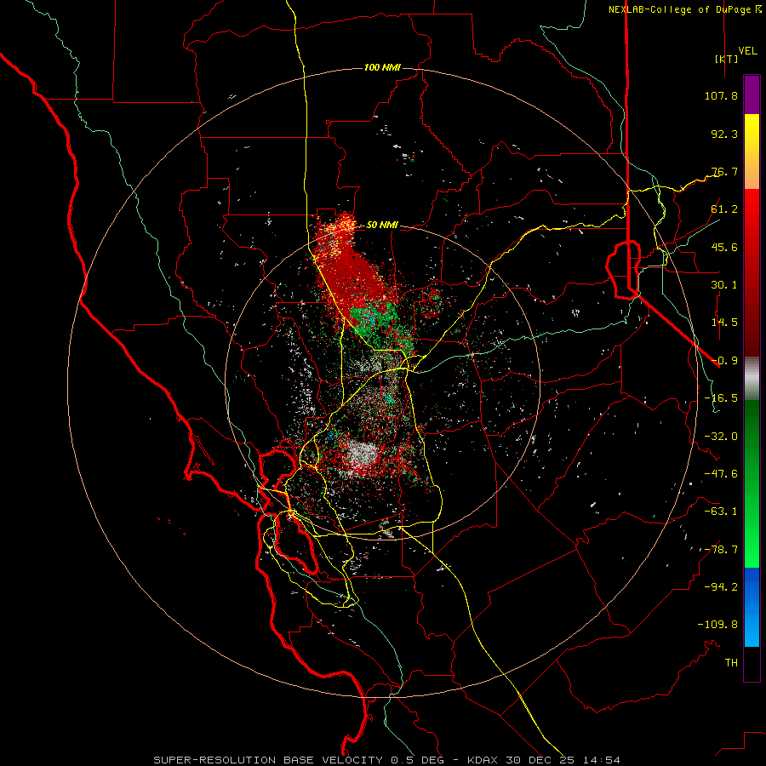Screen dimensions: 766x766
Task: Click the bright red segment of the color bar
Action: pos(752,208)
